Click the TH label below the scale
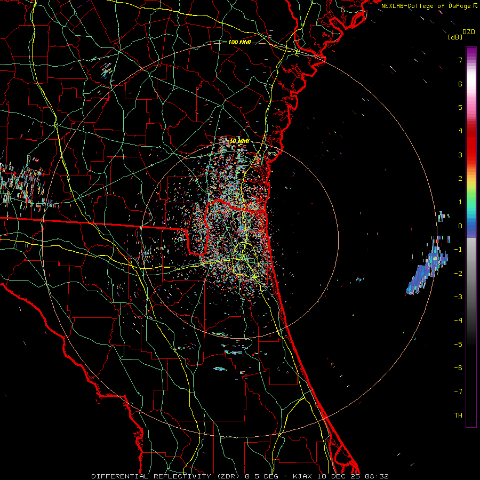The height and width of the screenshot is (480, 480). coord(458,415)
